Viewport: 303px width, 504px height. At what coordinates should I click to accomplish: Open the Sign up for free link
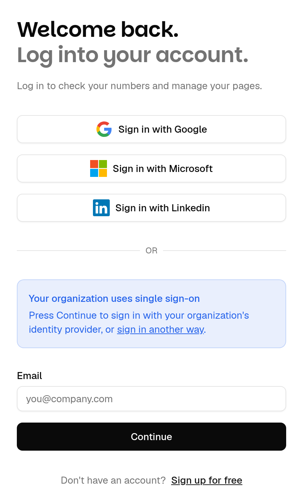[x=207, y=480]
